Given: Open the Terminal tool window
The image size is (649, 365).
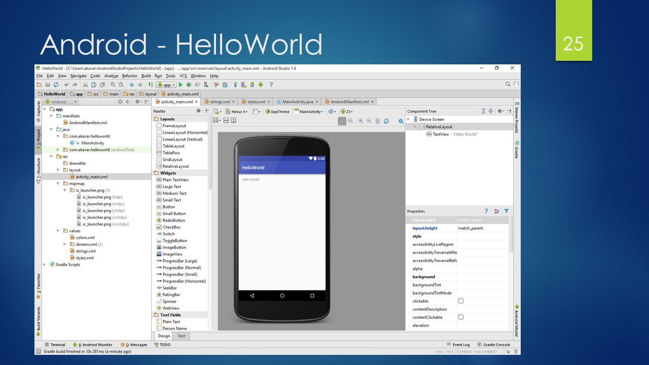Looking at the screenshot, I should pos(54,345).
